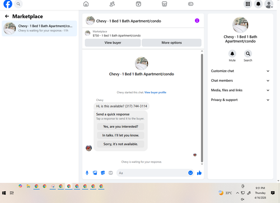Click the large chat profile picture in right panel
The width and height of the screenshot is (280, 203).
pos(240,25)
